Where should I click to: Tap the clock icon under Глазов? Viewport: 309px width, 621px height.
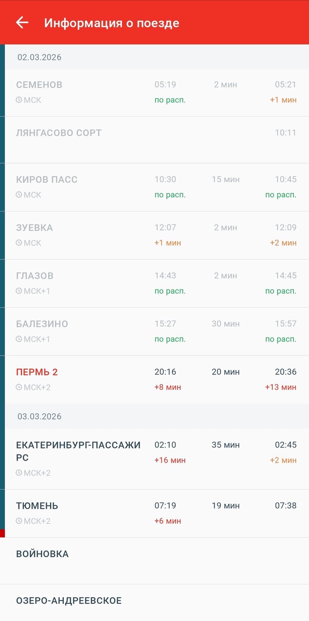pos(19,291)
